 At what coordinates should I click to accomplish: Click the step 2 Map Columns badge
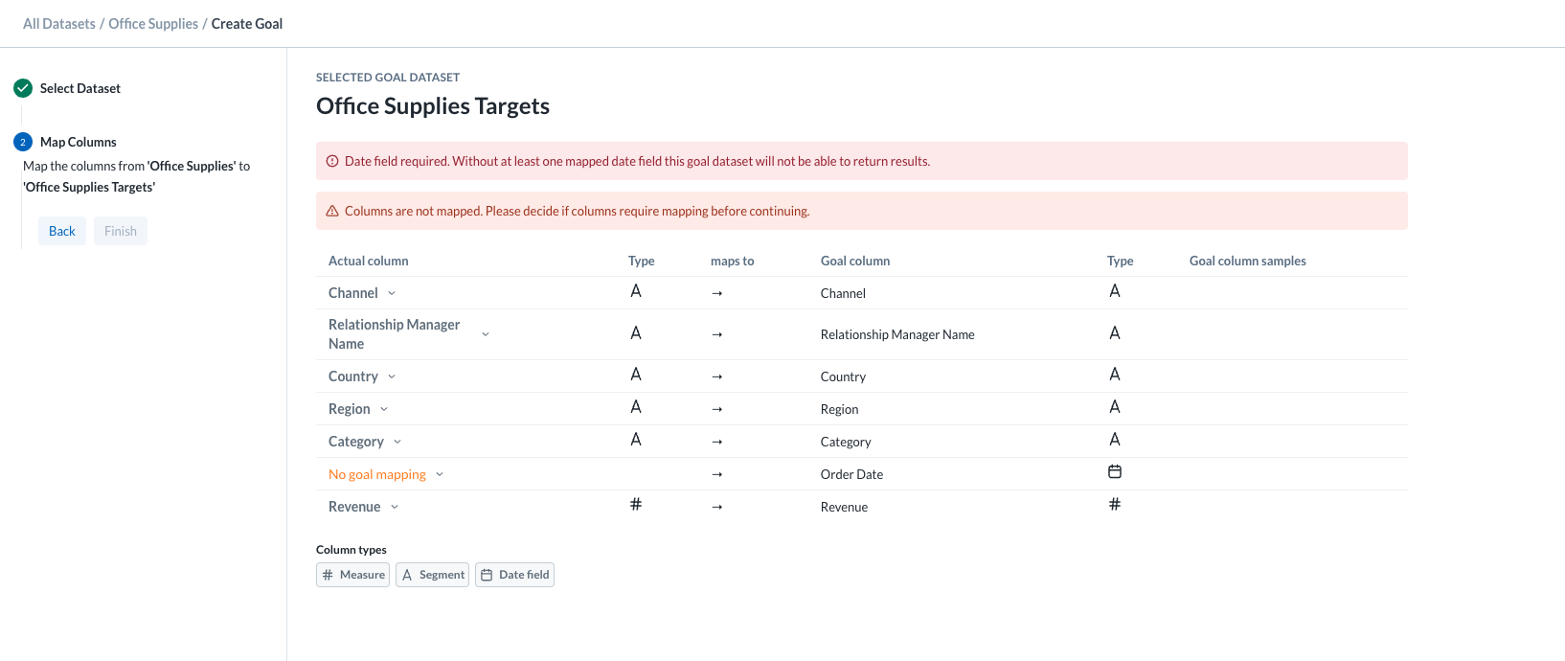pyautogui.click(x=23, y=142)
